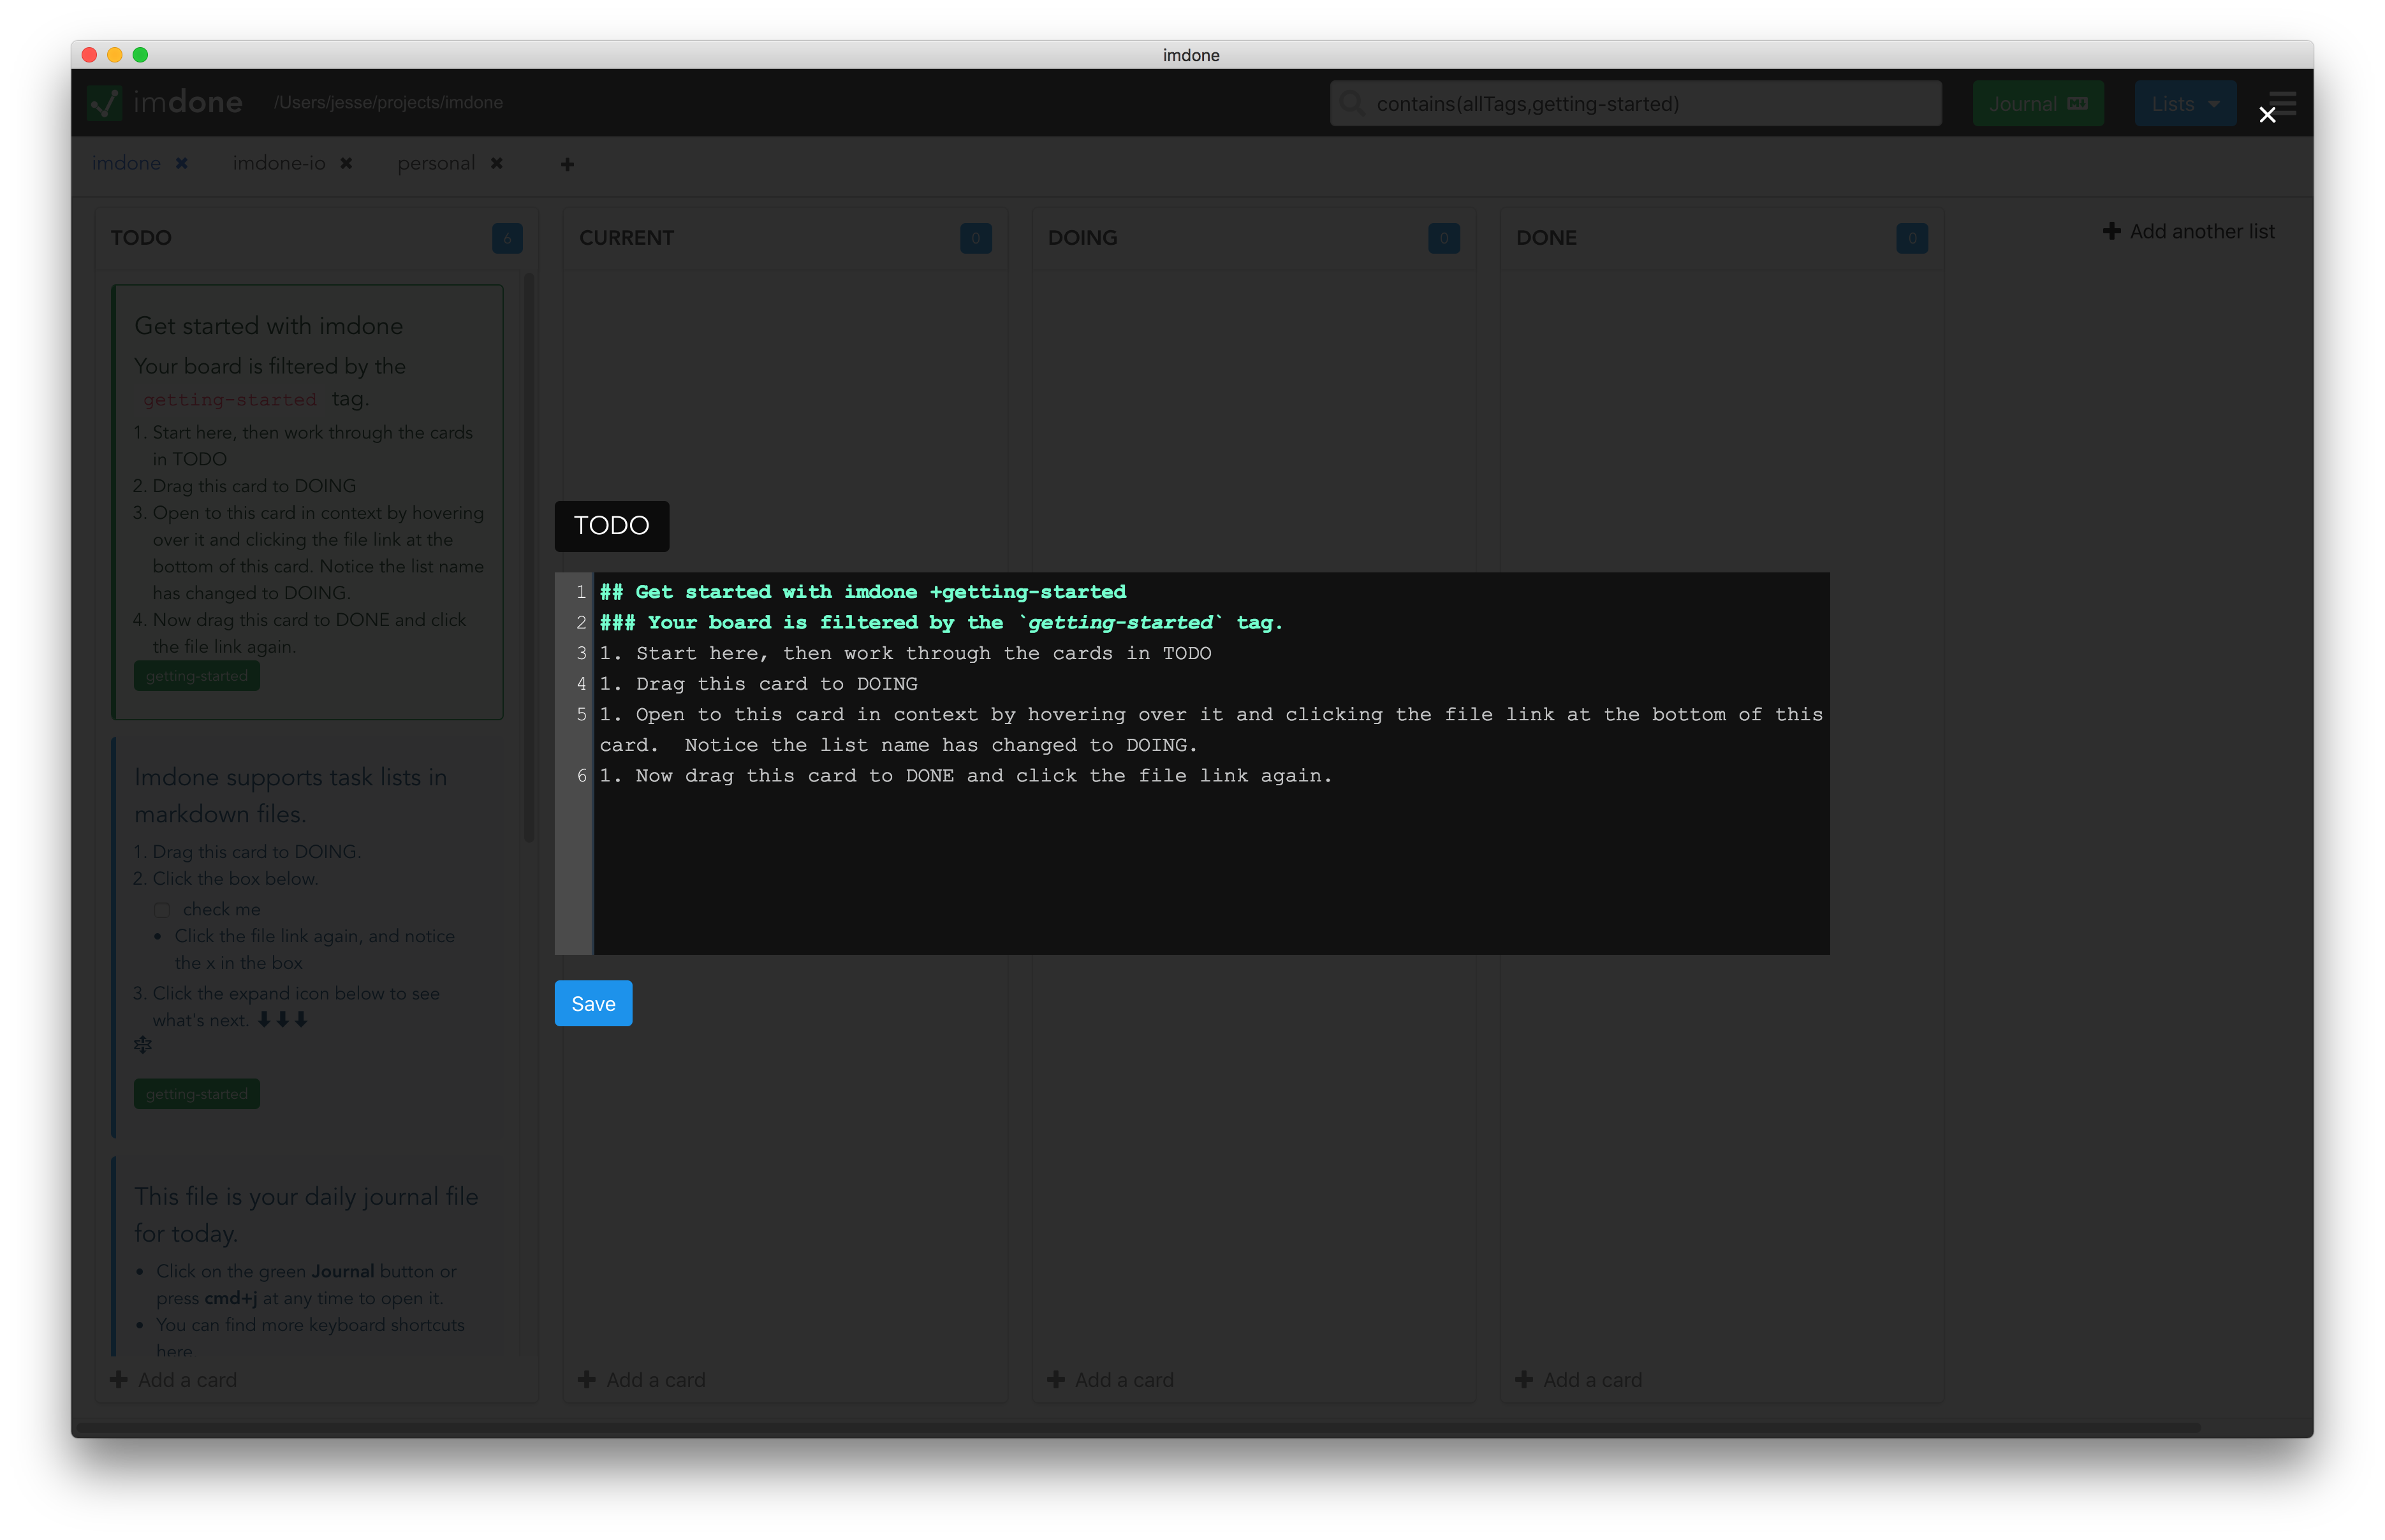This screenshot has width=2385, height=1540.
Task: Tick the 'check me' checkbox
Action: tap(162, 910)
